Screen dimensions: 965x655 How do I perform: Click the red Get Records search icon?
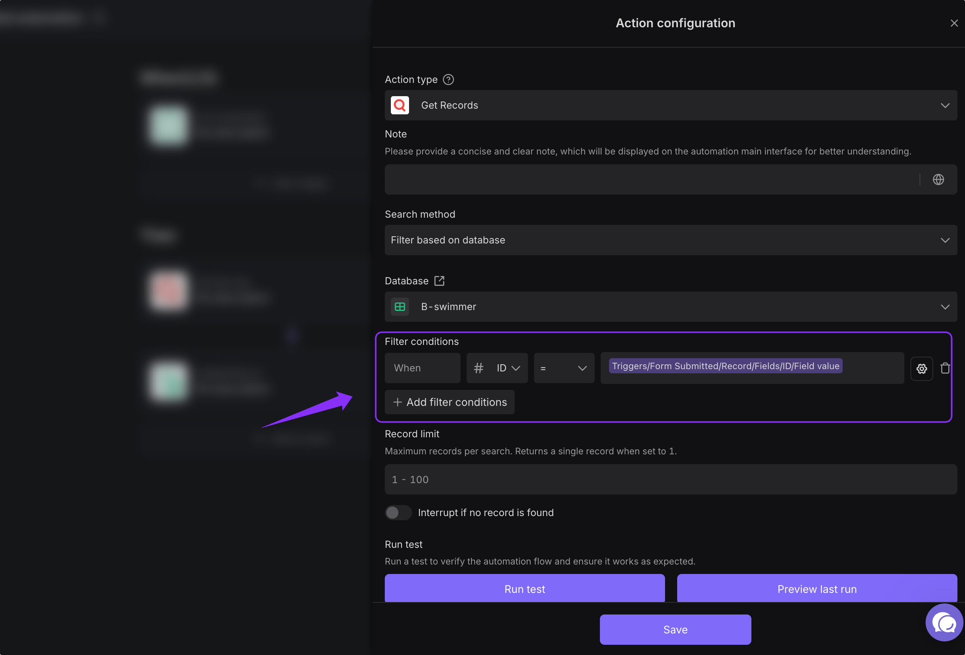[400, 105]
